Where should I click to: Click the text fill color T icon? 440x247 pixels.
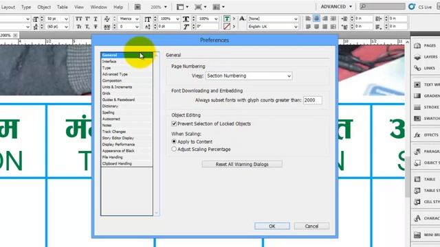click(227, 19)
